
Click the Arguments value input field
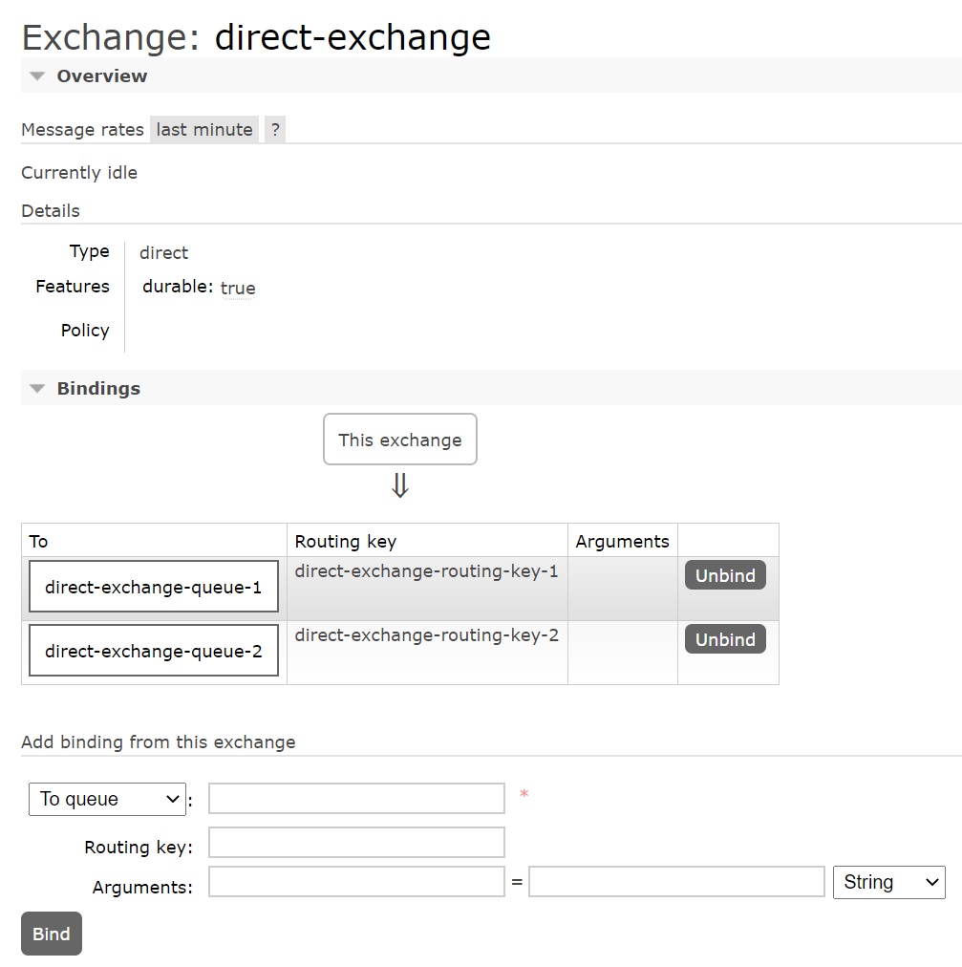point(676,882)
